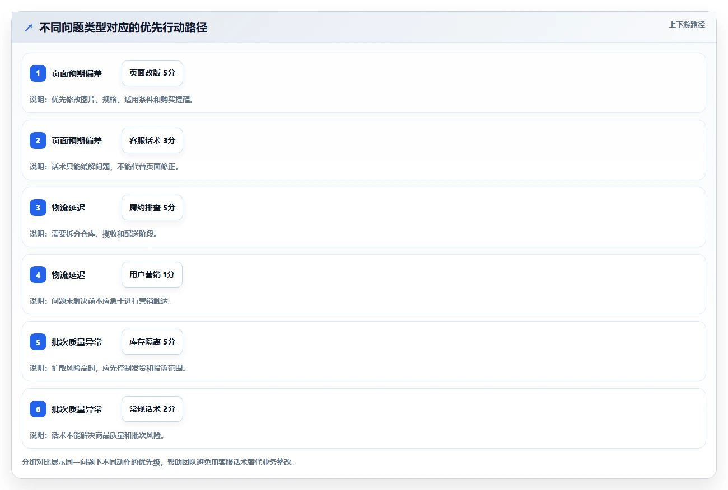Click the number 6 step badge
The height and width of the screenshot is (490, 728).
[38, 409]
